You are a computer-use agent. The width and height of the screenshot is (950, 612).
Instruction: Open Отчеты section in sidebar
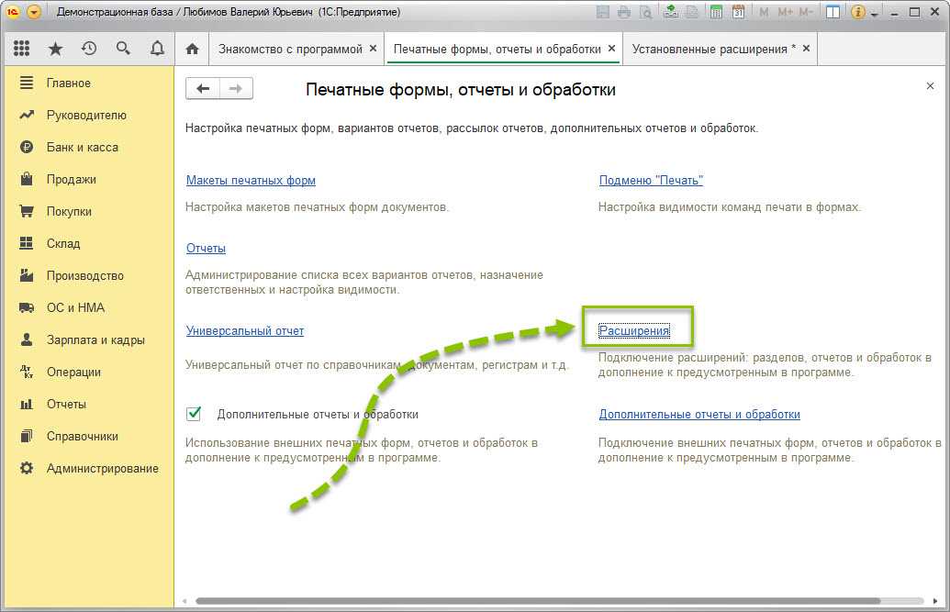click(66, 404)
